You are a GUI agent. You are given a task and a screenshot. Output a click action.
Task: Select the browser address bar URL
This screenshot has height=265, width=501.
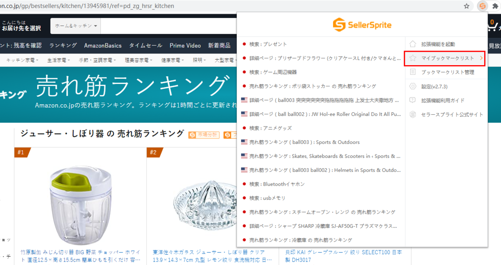(87, 6)
